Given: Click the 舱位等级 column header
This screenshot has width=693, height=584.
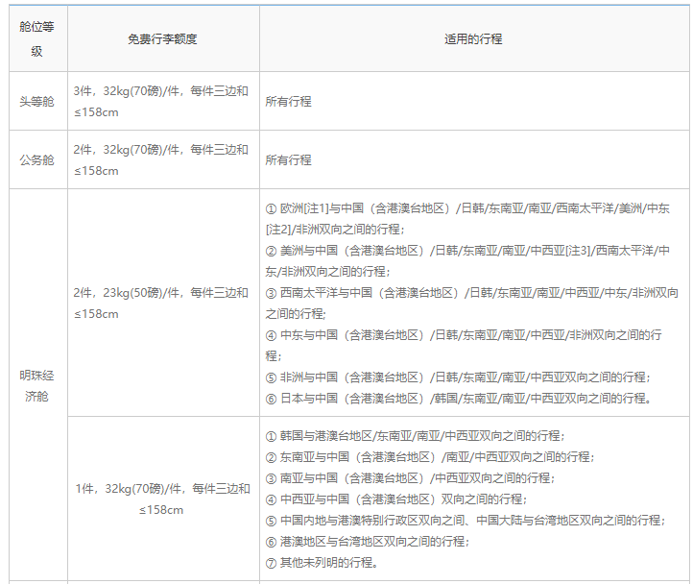Looking at the screenshot, I should click(x=37, y=38).
